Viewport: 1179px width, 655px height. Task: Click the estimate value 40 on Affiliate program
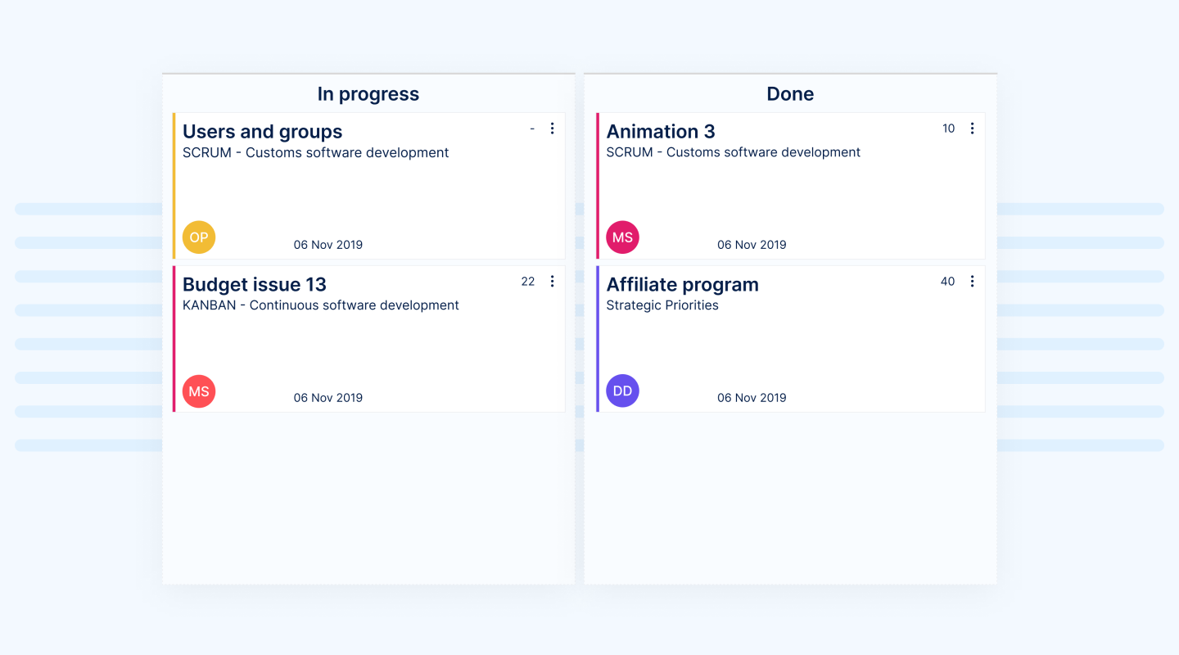(947, 282)
